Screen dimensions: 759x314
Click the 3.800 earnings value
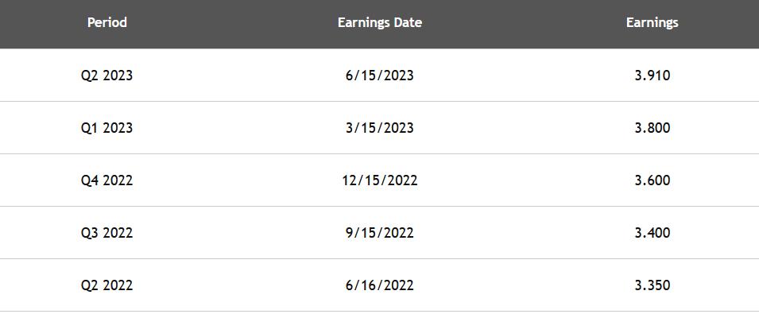coord(652,128)
